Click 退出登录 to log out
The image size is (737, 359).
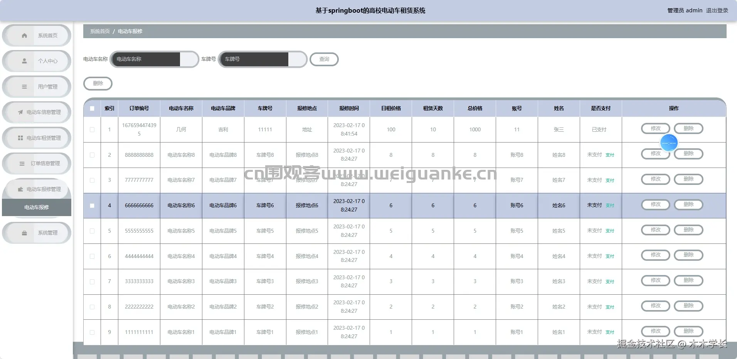[x=717, y=10]
